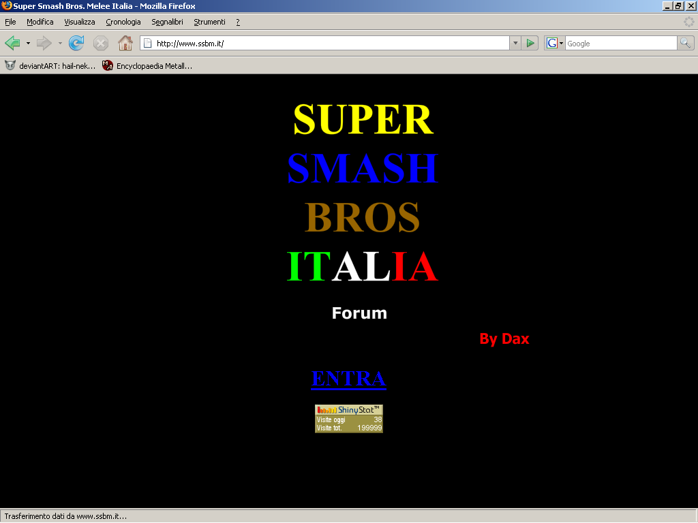Open the Forward history dropdown arrow

tap(60, 43)
